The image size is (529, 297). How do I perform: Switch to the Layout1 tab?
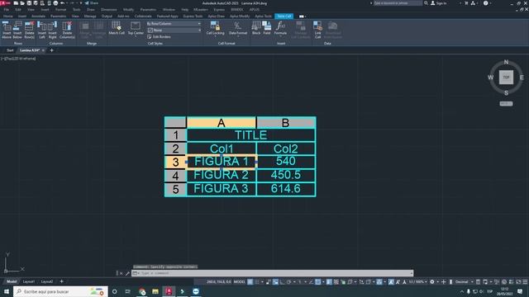pos(29,281)
